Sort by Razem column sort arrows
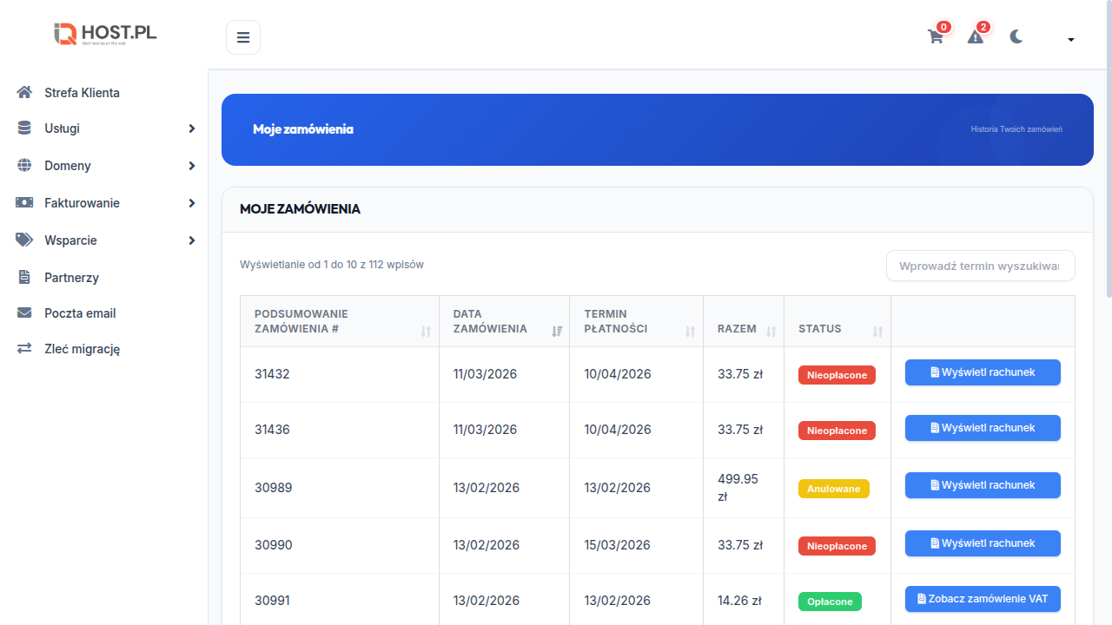This screenshot has height=625, width=1112. coord(771,332)
